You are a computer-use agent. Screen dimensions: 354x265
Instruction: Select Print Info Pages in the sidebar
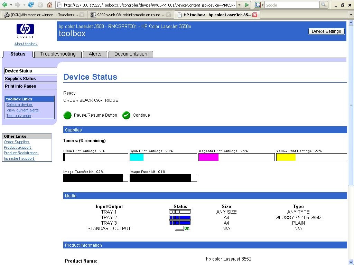[x=30, y=86]
